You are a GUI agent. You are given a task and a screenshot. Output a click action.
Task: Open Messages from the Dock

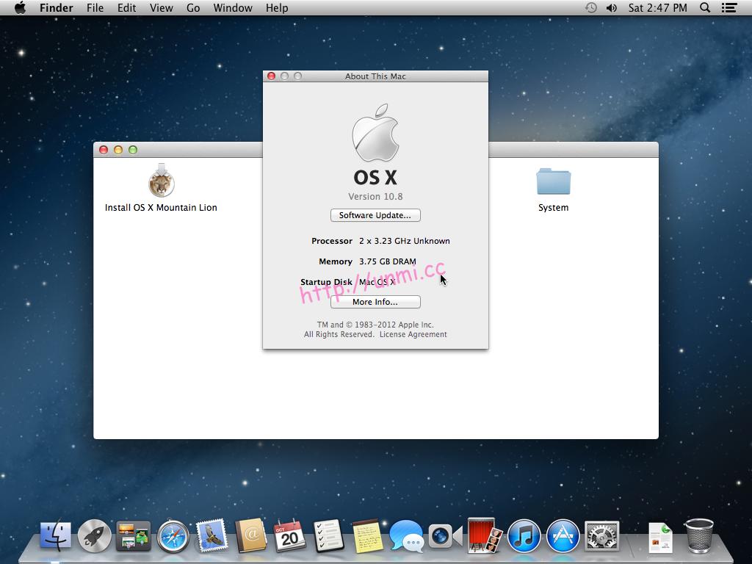click(x=406, y=536)
